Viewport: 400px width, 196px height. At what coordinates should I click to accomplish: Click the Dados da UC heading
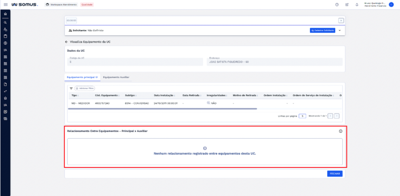coord(76,51)
